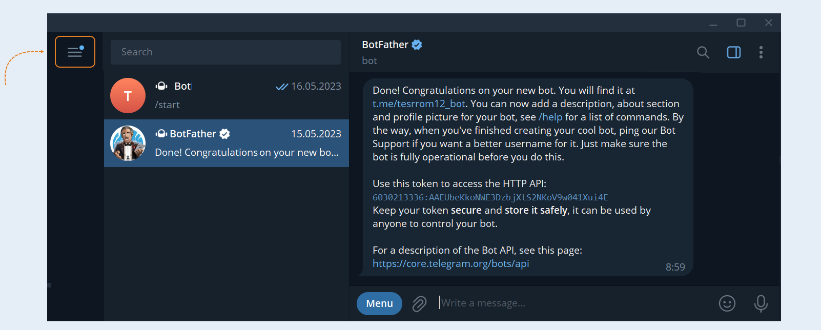Open the Bot chat with /start
Image resolution: width=821 pixels, height=330 pixels.
tap(227, 95)
